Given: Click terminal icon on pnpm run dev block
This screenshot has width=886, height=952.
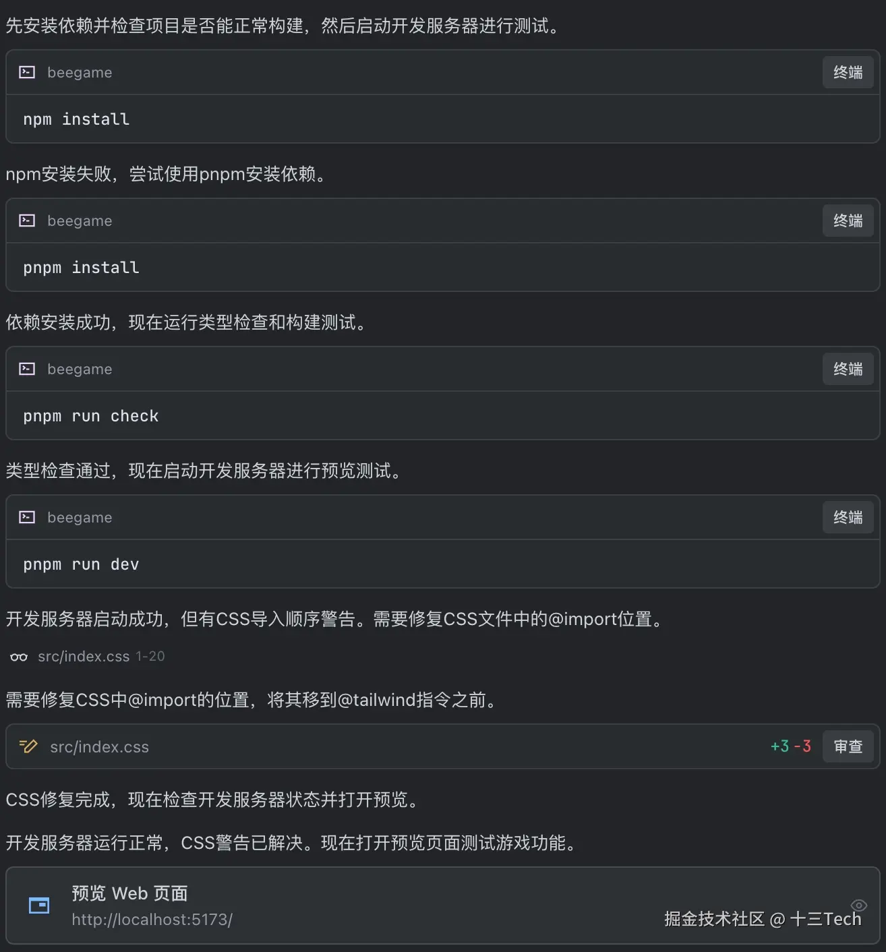Looking at the screenshot, I should point(27,517).
